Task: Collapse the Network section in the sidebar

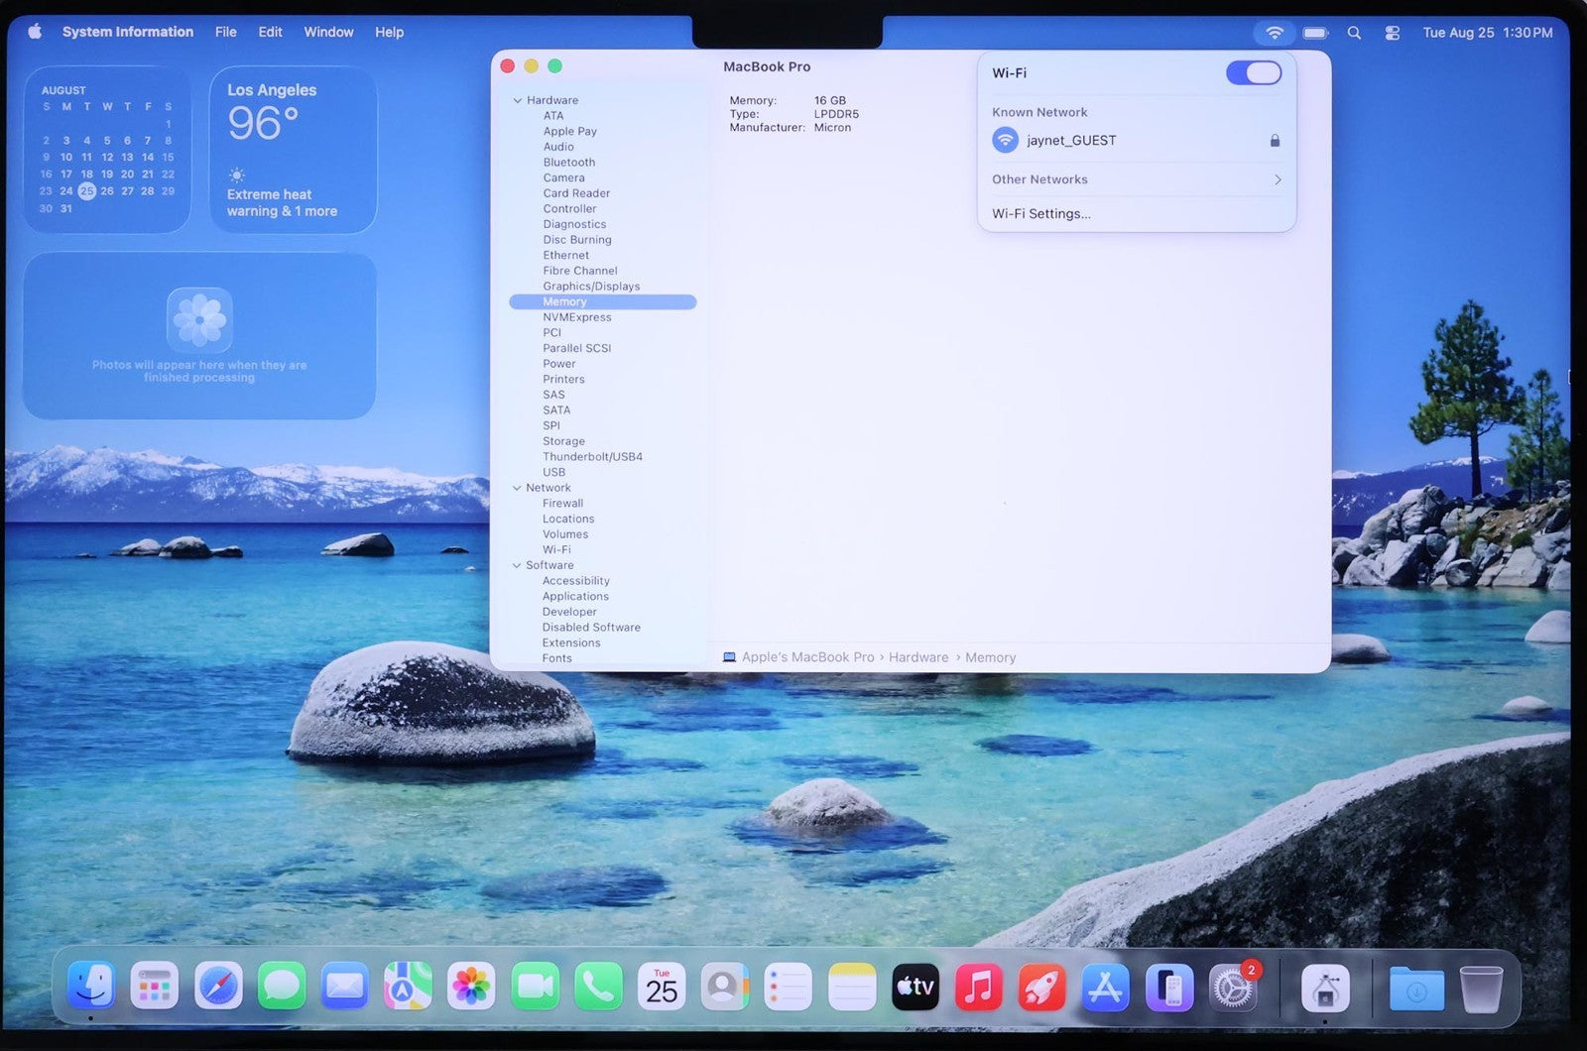Action: [517, 488]
